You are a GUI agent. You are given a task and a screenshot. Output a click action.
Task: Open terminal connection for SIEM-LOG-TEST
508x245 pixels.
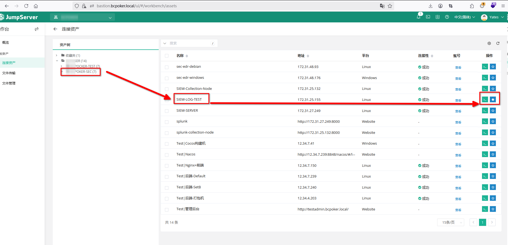[x=485, y=100]
